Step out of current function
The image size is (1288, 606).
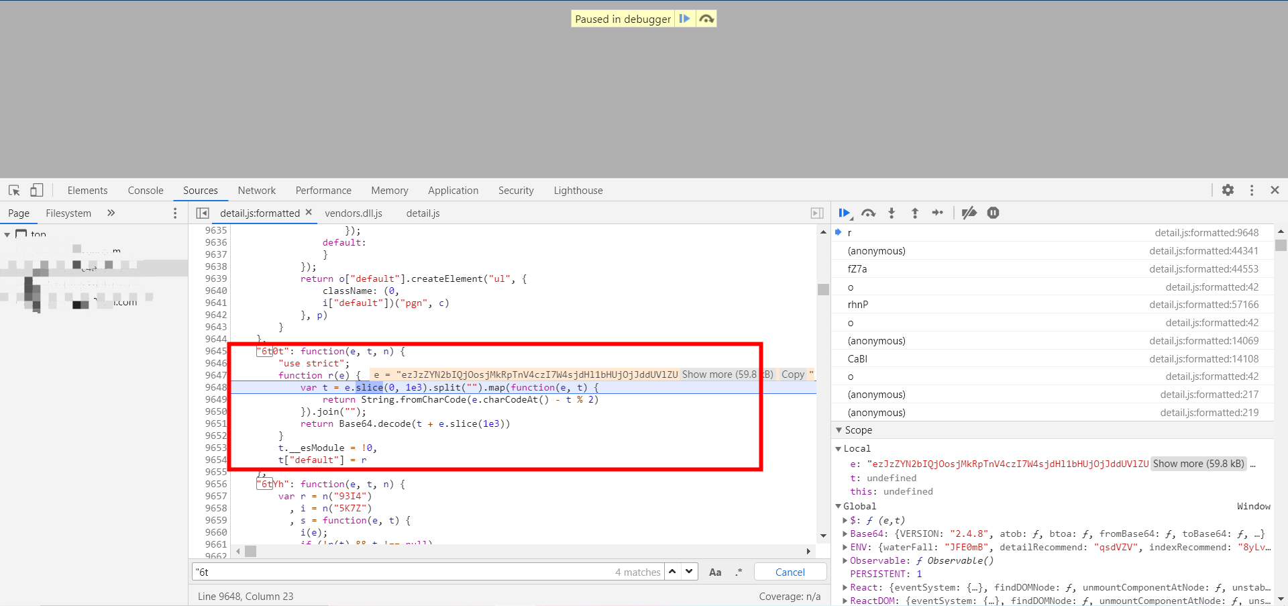[915, 213]
